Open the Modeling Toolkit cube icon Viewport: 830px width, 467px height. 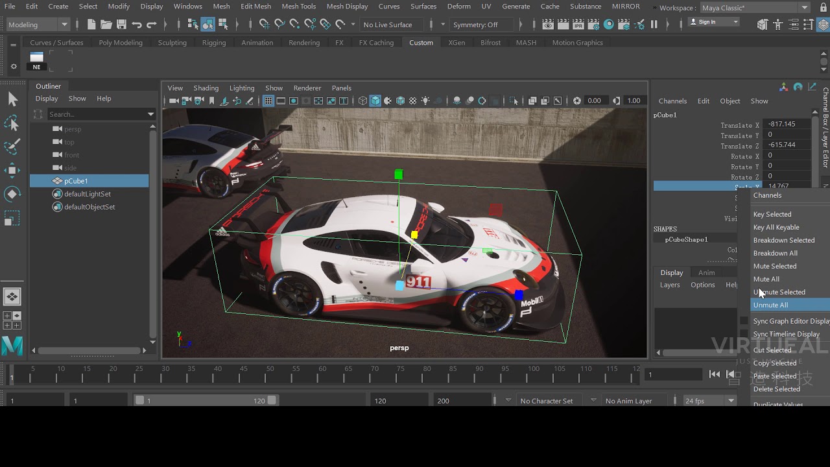[763, 25]
